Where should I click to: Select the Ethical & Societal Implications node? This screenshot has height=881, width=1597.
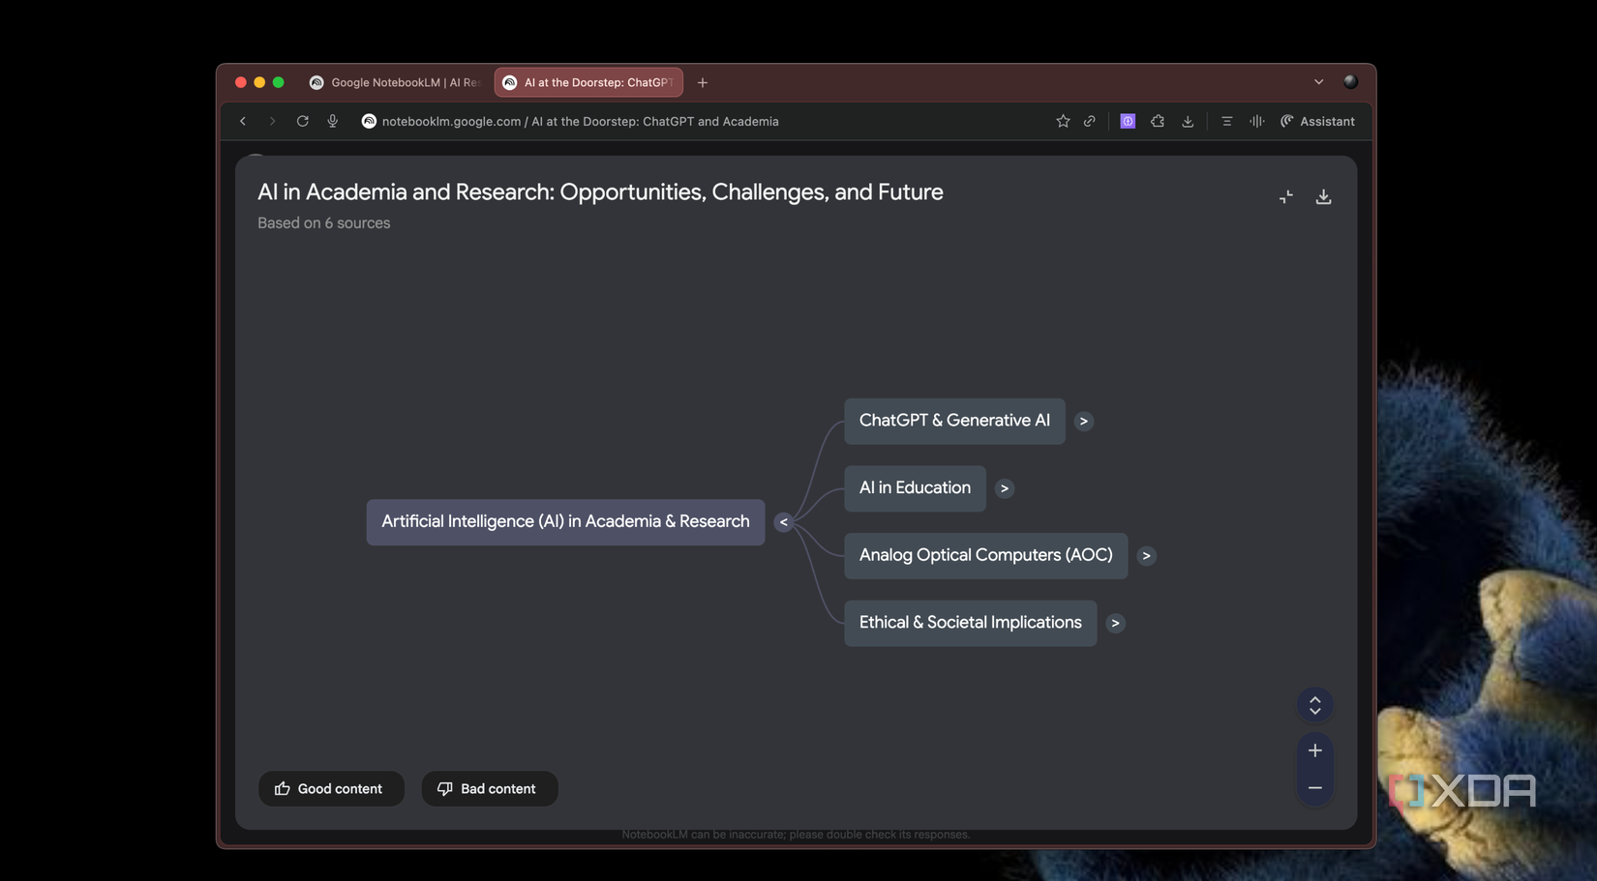[x=970, y=623]
